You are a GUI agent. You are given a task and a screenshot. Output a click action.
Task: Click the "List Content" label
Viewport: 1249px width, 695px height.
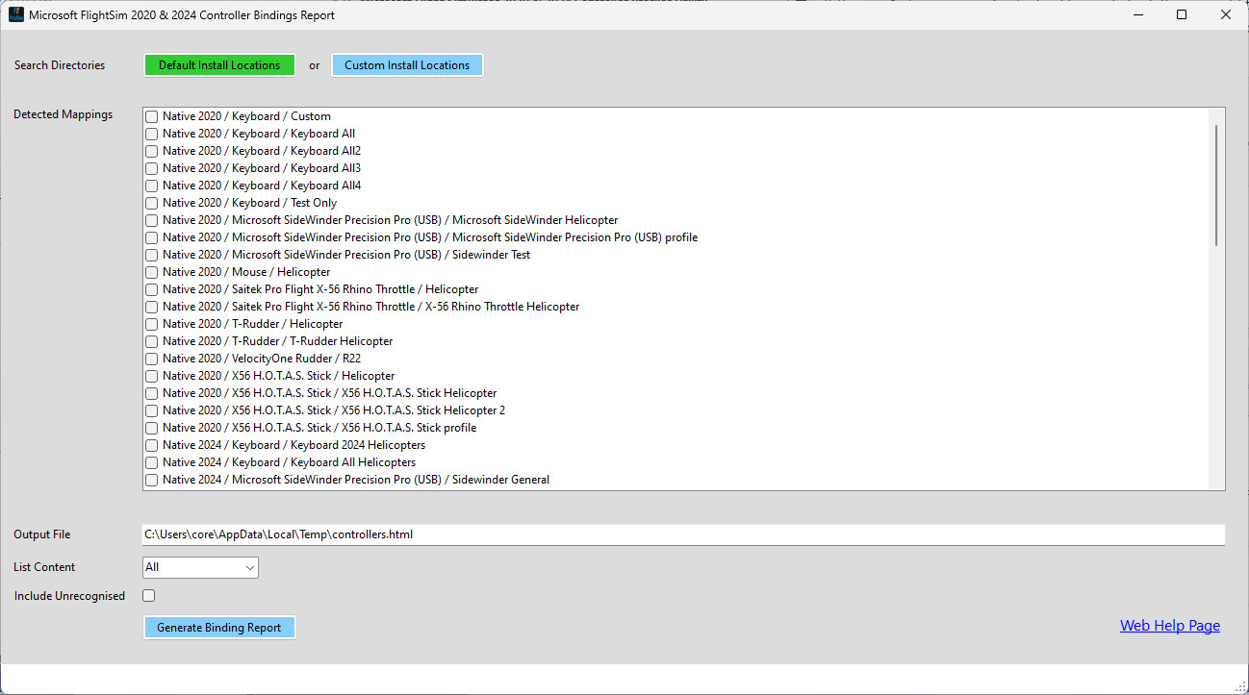pyautogui.click(x=44, y=567)
